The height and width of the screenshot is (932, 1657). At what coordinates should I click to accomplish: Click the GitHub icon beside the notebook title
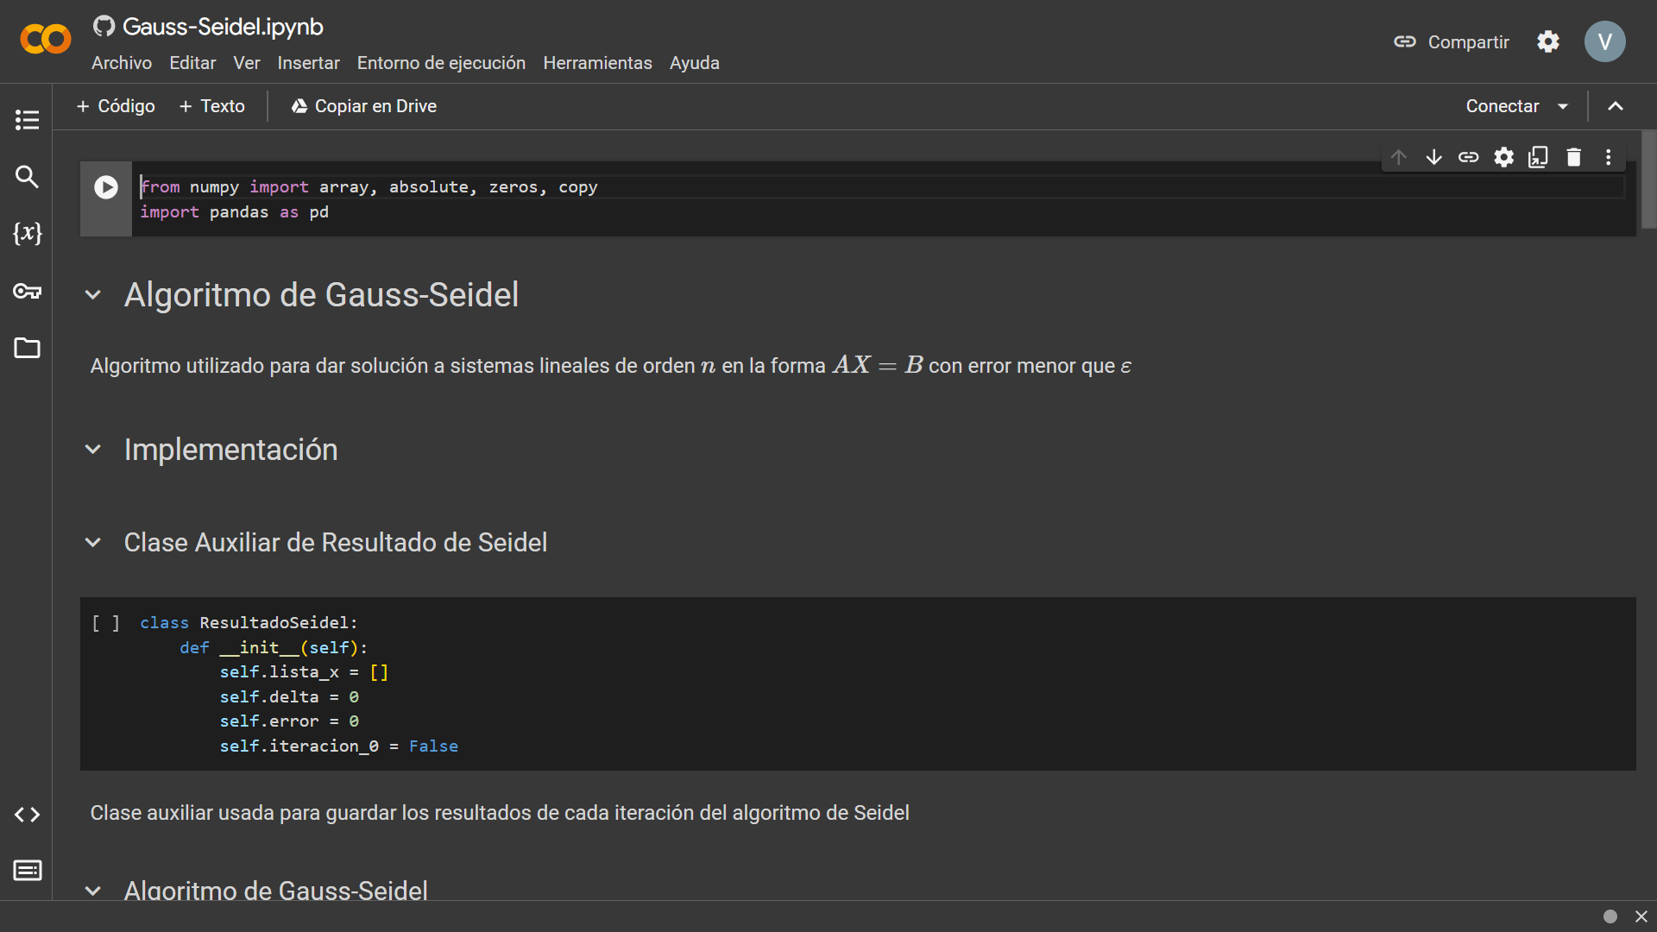[x=104, y=26]
